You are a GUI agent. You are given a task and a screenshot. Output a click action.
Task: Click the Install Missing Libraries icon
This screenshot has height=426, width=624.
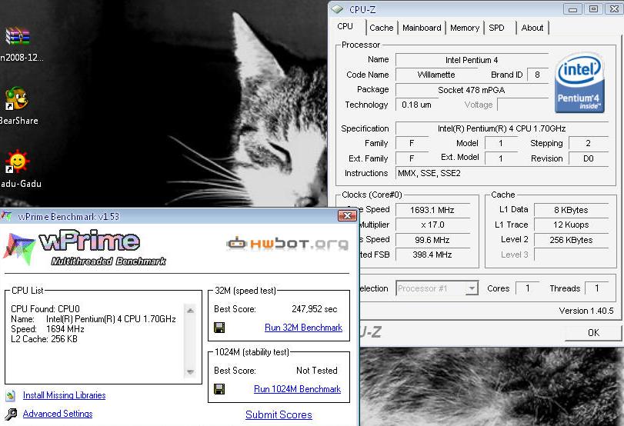(11, 395)
